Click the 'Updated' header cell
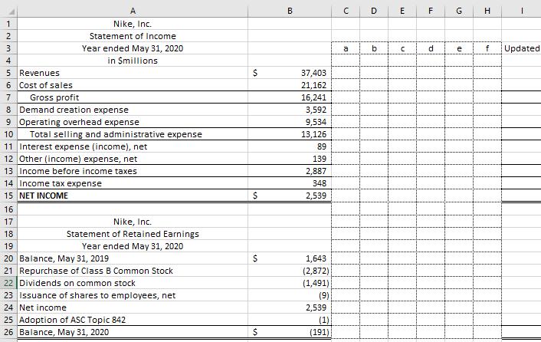 (521, 48)
